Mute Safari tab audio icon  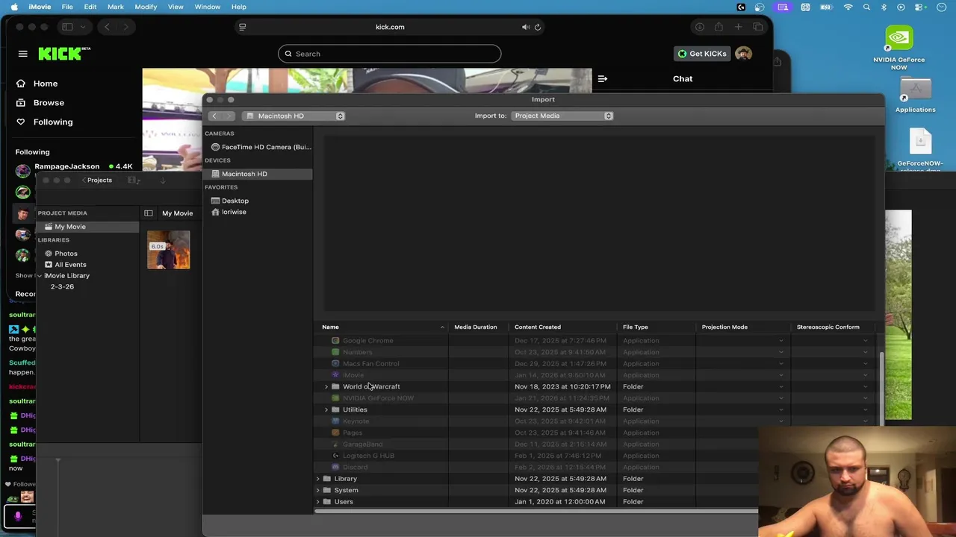[x=525, y=27]
